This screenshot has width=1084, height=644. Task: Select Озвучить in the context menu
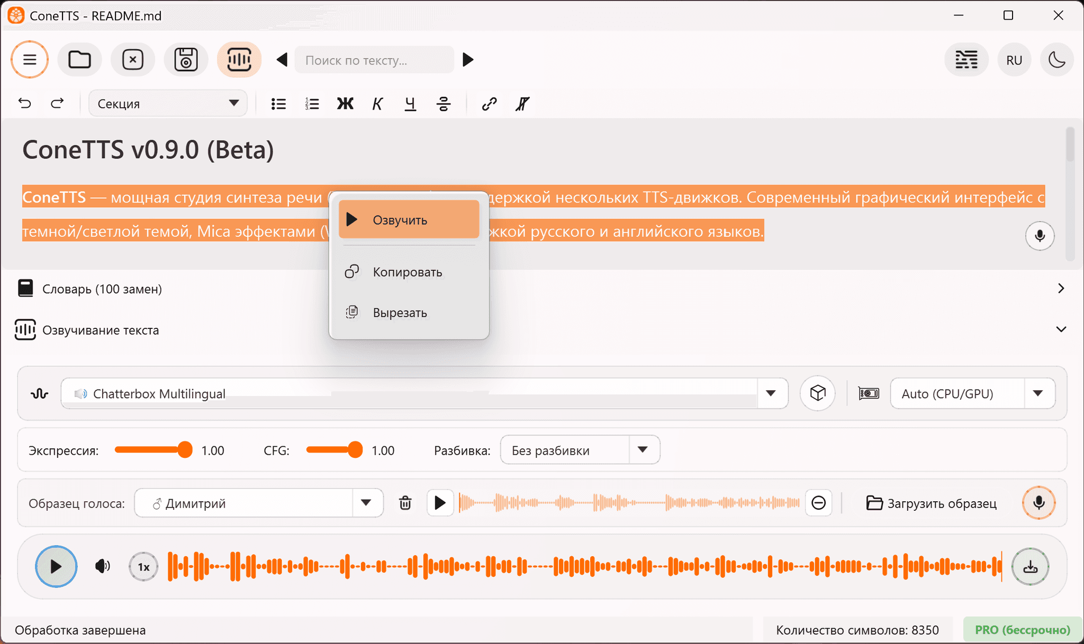[408, 219]
